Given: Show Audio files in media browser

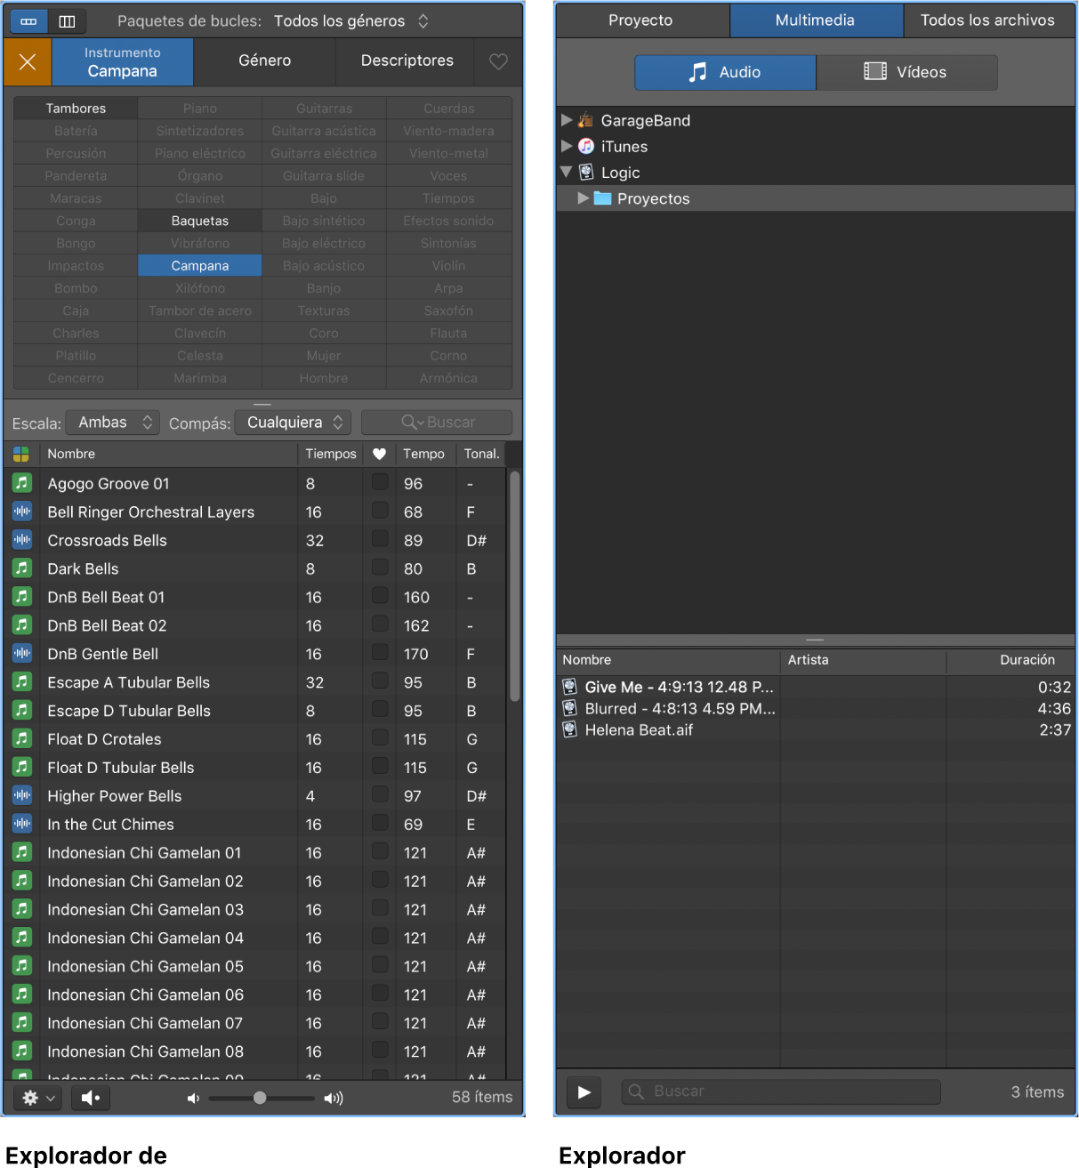Looking at the screenshot, I should 725,72.
